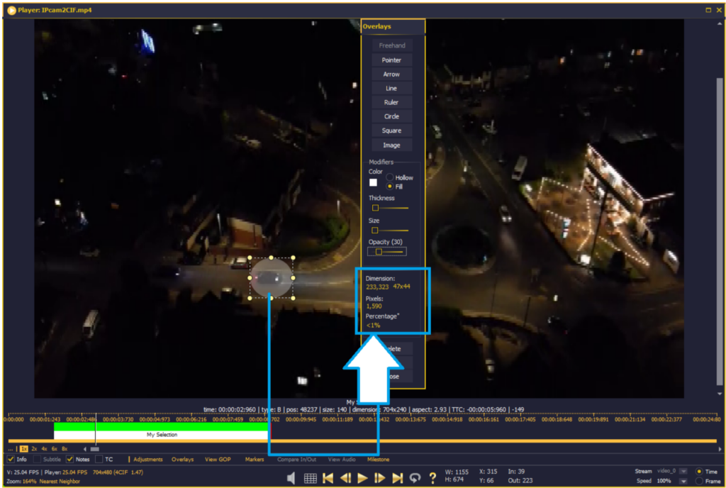Set timeline zoom to 8x

click(65, 449)
